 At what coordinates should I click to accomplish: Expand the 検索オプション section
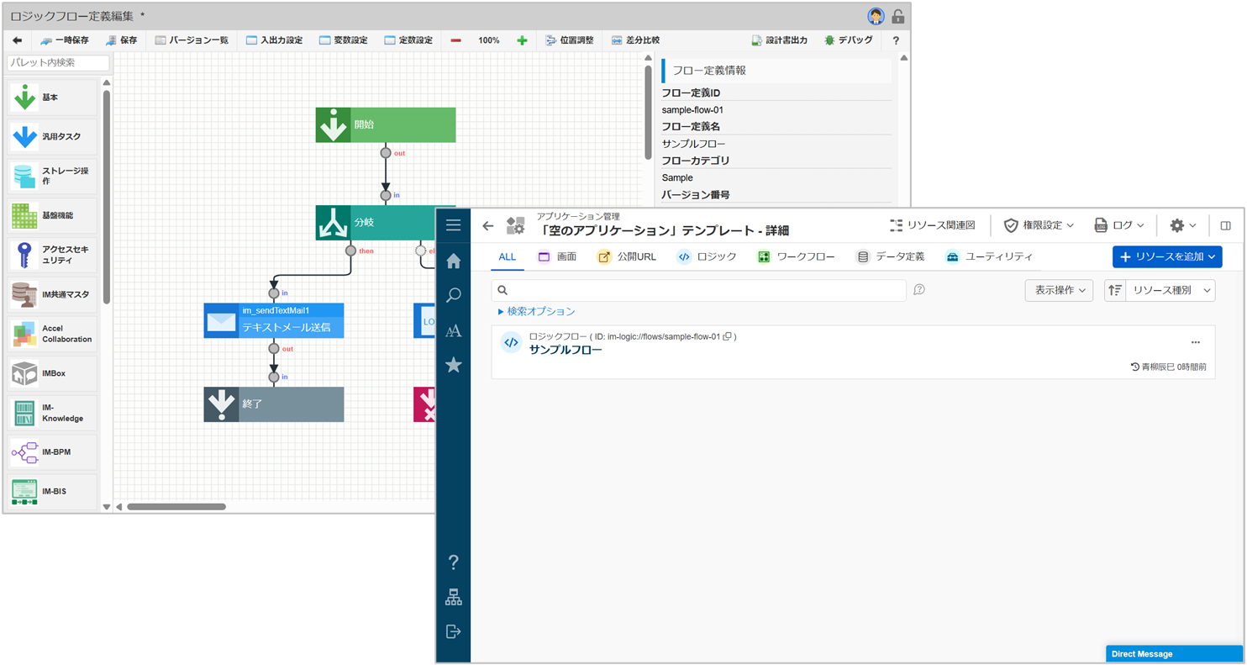click(537, 311)
